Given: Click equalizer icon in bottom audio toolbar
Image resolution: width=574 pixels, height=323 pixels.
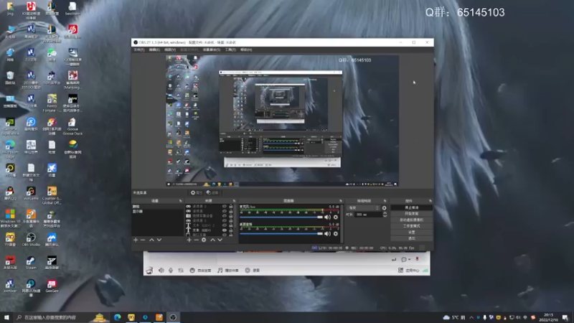Looking at the screenshot, I should tap(181, 271).
